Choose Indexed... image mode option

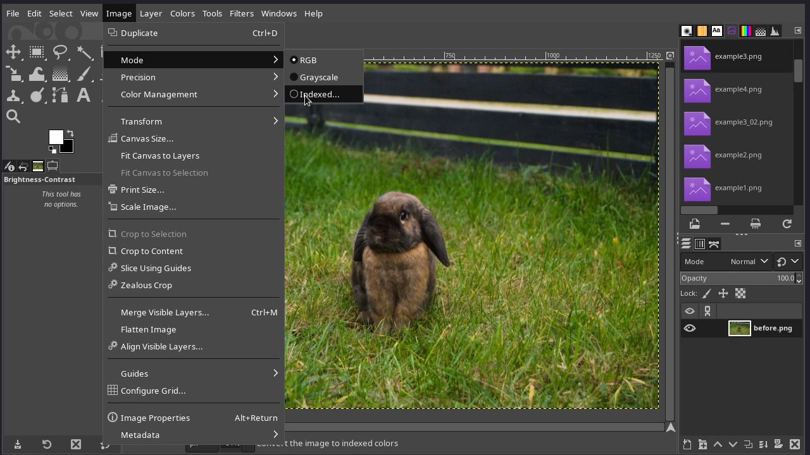(319, 94)
